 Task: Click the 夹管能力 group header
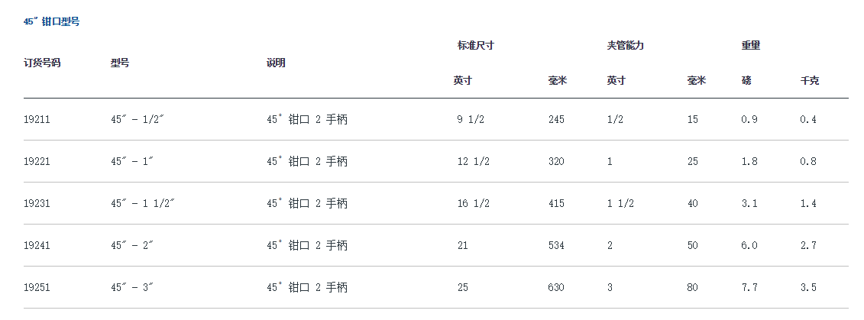pyautogui.click(x=625, y=45)
